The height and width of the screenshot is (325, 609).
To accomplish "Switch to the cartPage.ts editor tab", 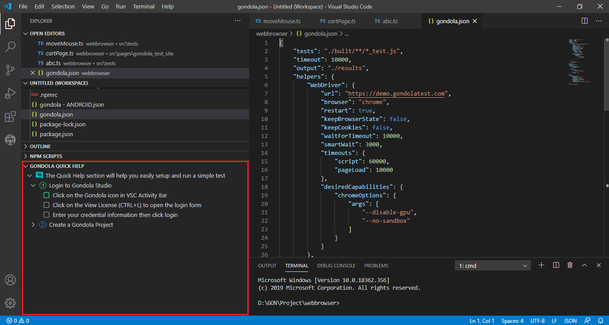I will pos(341,21).
